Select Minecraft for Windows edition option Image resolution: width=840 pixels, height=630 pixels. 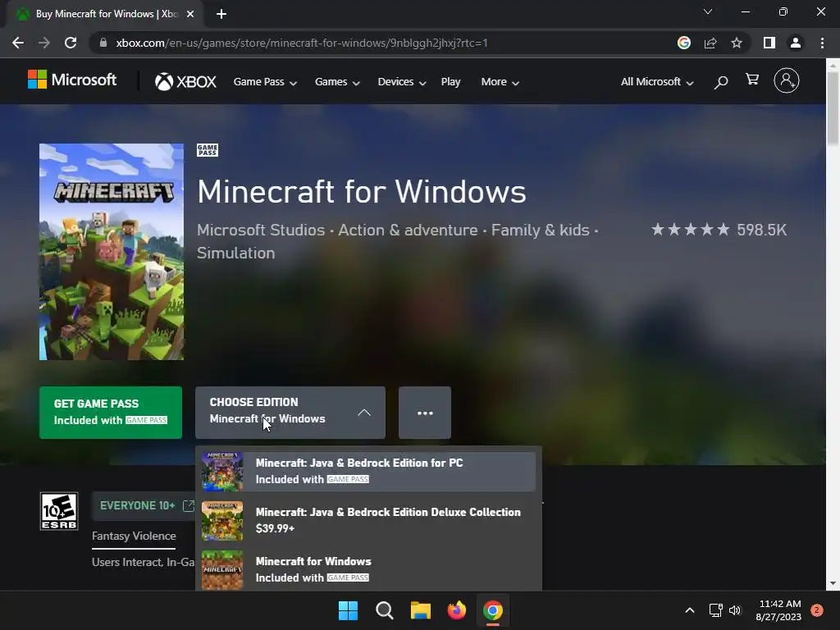(x=368, y=570)
